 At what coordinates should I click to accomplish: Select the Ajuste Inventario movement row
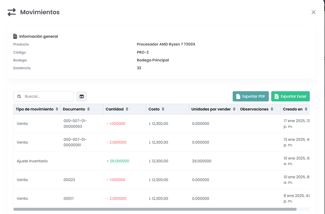point(32,161)
